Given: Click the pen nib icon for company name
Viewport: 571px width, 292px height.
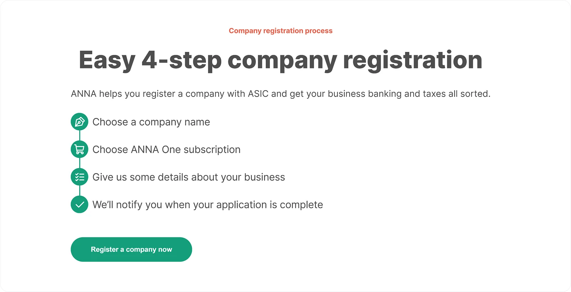Looking at the screenshot, I should coord(80,122).
